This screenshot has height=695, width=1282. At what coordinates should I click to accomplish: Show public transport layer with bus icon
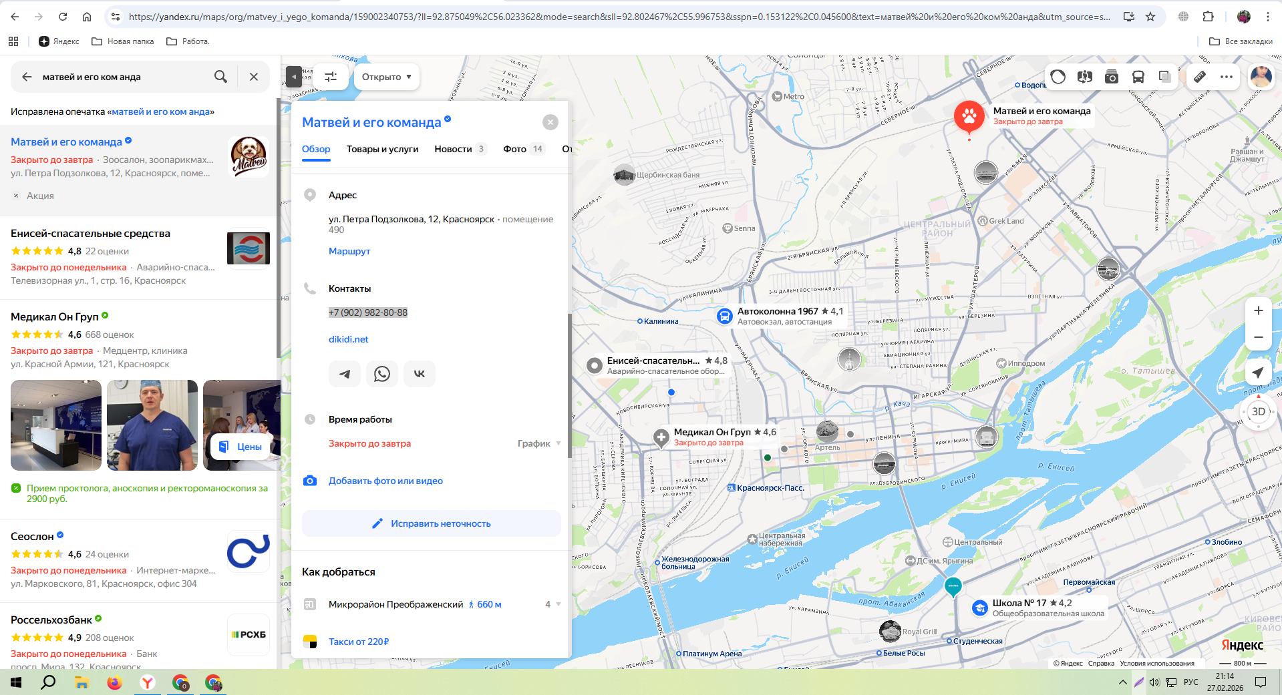(x=1138, y=77)
